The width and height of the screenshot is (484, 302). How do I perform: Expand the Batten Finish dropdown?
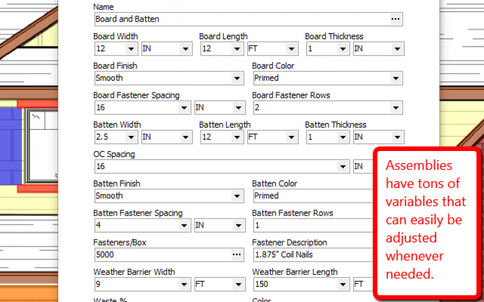click(237, 196)
